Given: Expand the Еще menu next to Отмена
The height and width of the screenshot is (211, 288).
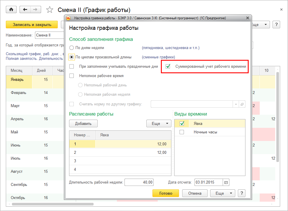Looking at the screenshot, I should coord(222,193).
